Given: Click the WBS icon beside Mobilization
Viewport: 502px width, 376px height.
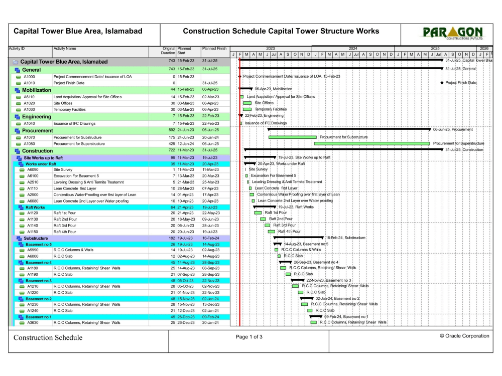Looking at the screenshot, I should pyautogui.click(x=17, y=90).
